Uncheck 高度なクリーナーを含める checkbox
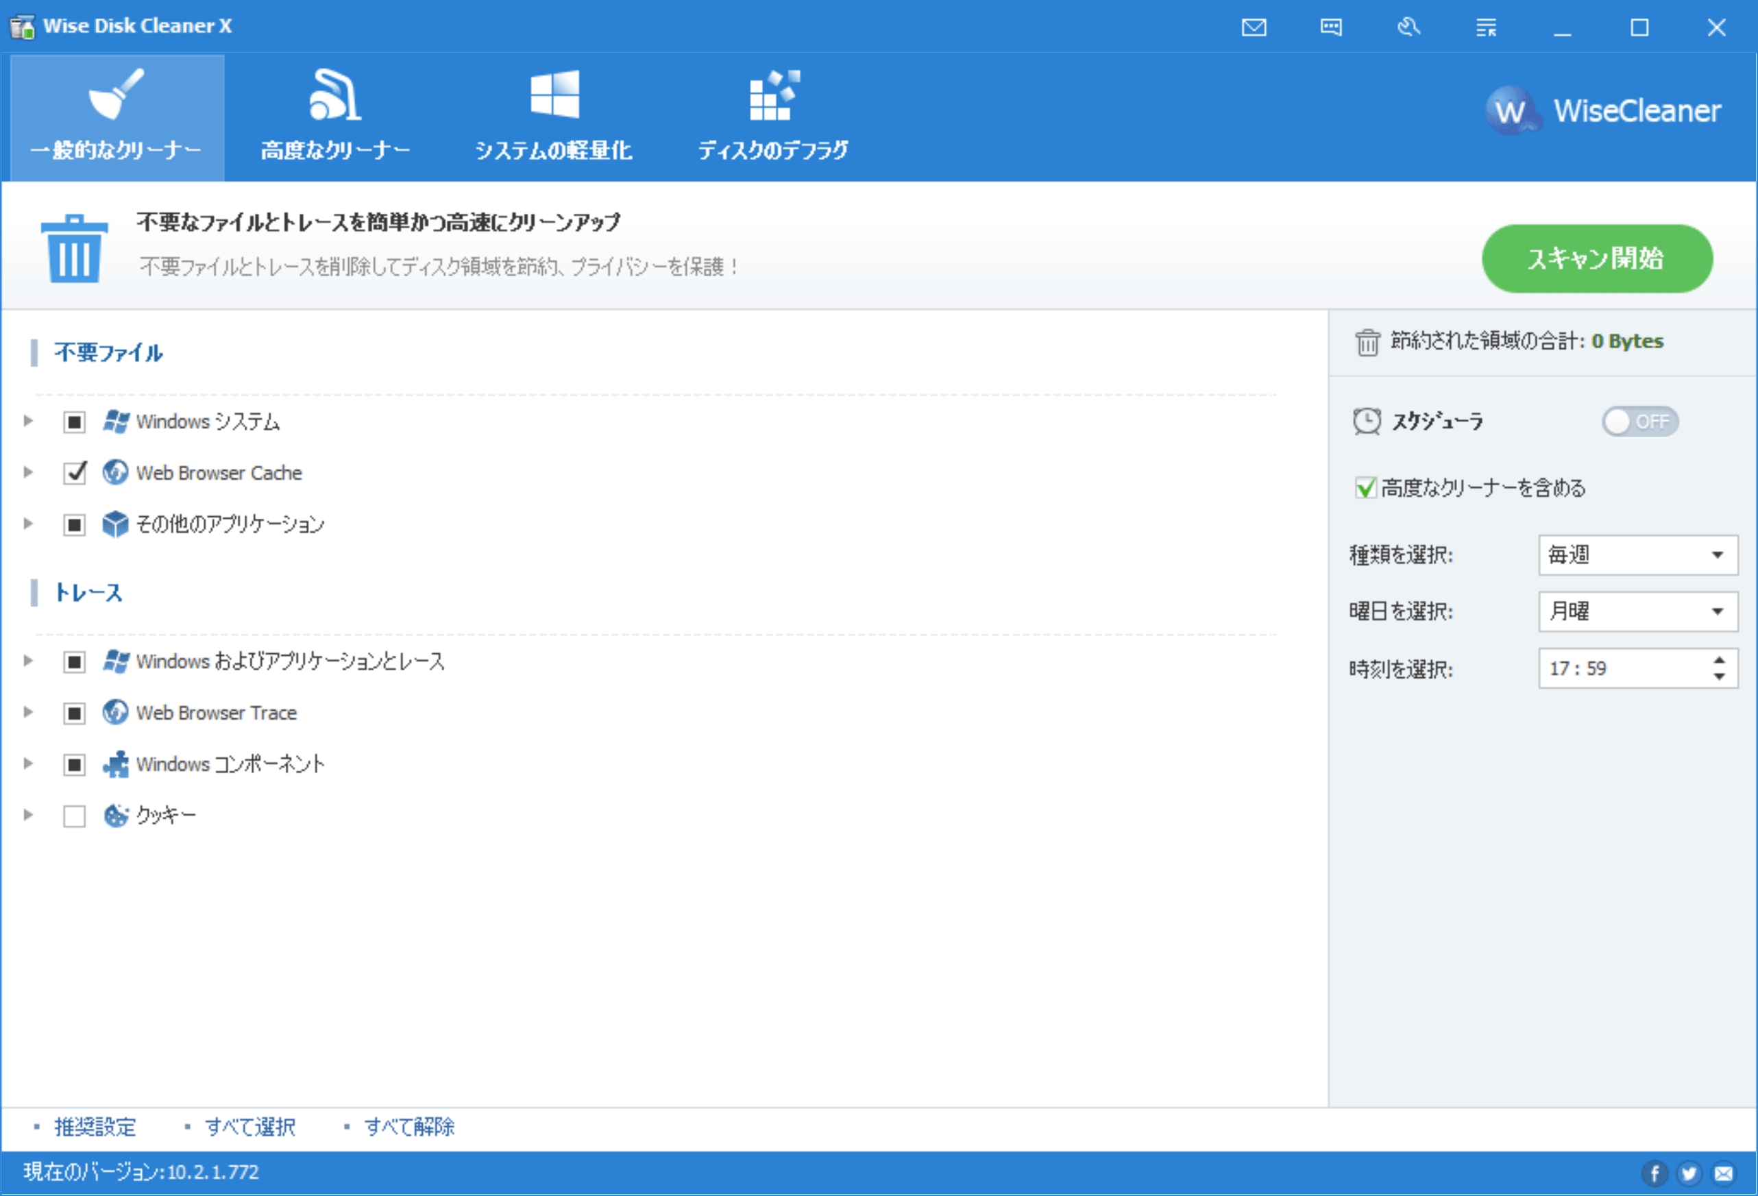 click(x=1365, y=488)
